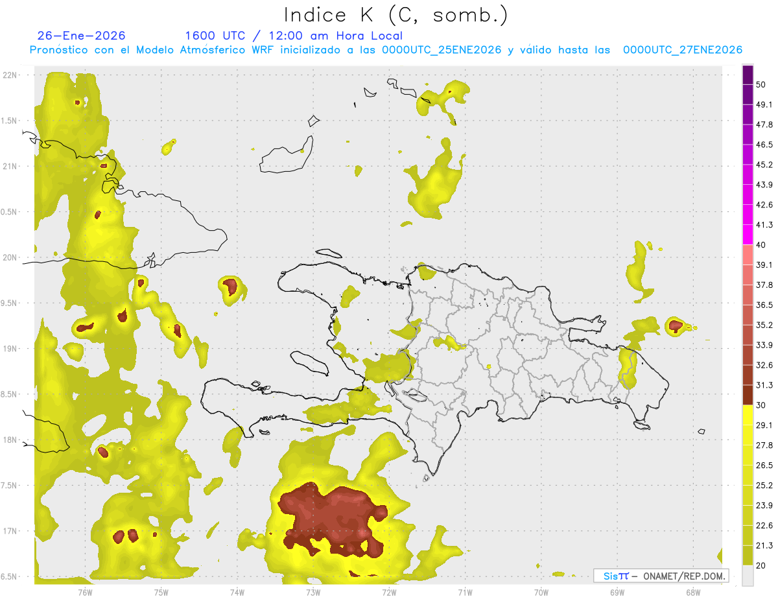
Task: Click the title 'Indice K (C, somb.)'
Action: (395, 14)
